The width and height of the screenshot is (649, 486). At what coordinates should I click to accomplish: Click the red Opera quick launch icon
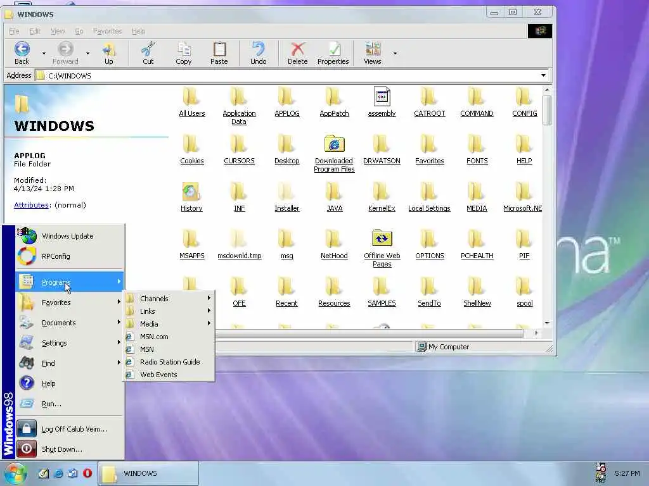click(87, 473)
